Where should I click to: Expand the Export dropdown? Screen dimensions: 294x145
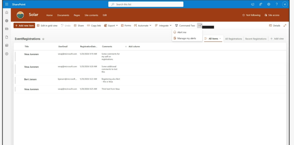coord(111,25)
